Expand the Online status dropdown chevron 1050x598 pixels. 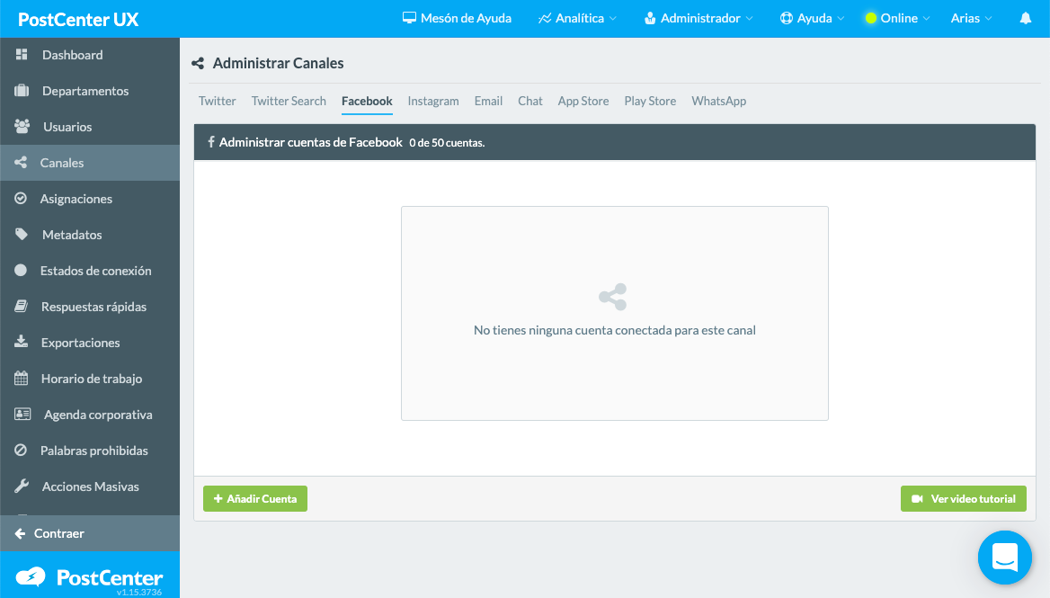coord(927,19)
